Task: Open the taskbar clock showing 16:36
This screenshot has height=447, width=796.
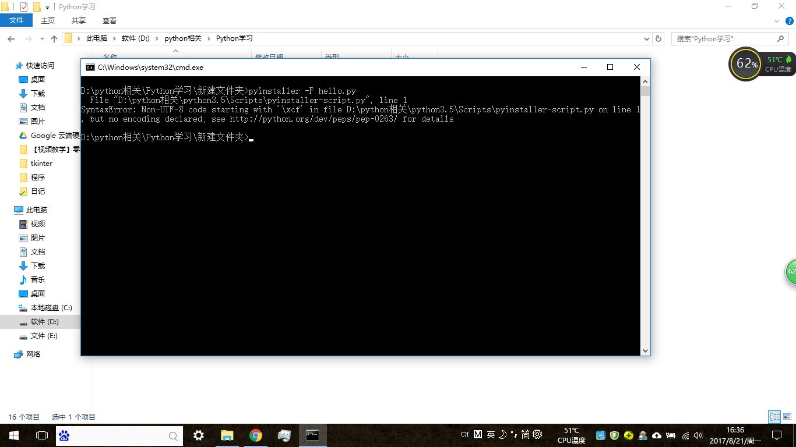Action: coord(735,435)
